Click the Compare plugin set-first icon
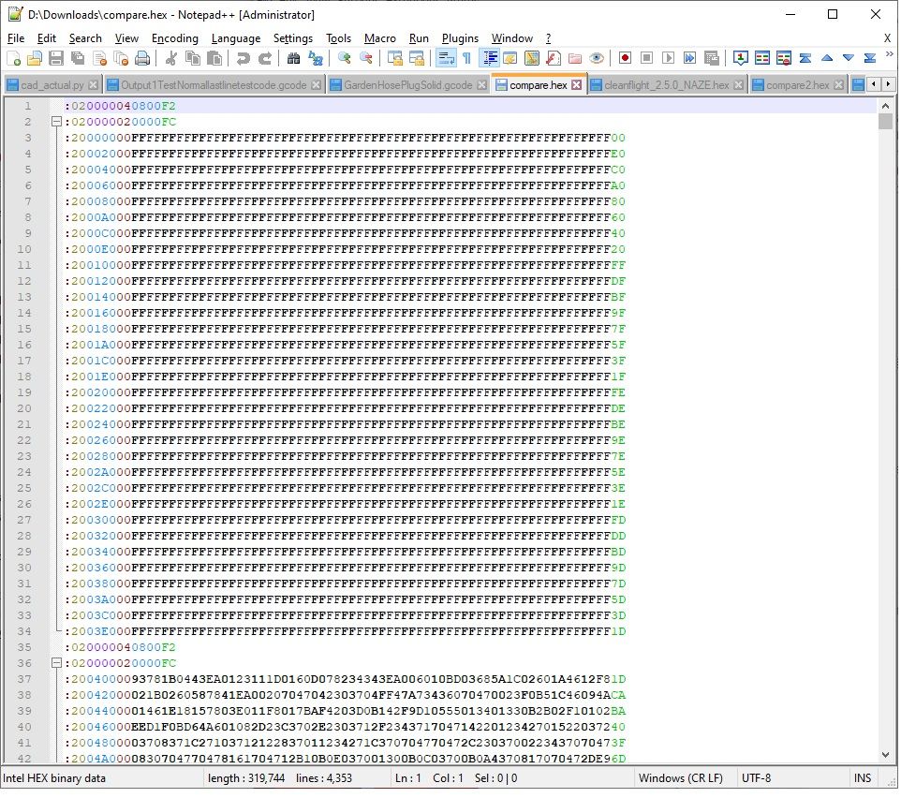This screenshot has width=901, height=798. [x=741, y=58]
